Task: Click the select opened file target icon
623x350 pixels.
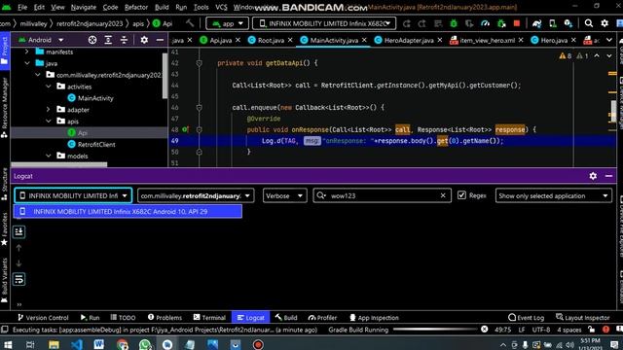Action: [x=92, y=40]
